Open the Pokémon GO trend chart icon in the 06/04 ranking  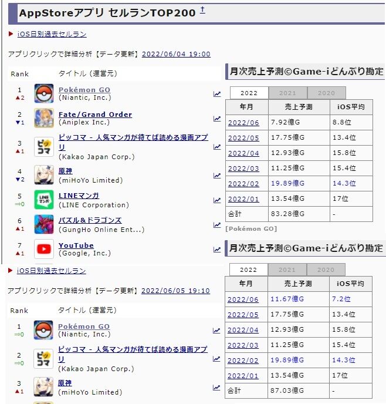pyautogui.click(x=217, y=94)
